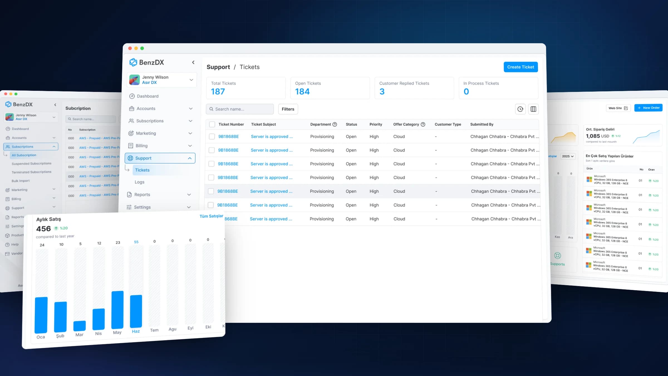Expand the Marketing chevron in the main sidebar
The width and height of the screenshot is (668, 376).
pos(190,133)
